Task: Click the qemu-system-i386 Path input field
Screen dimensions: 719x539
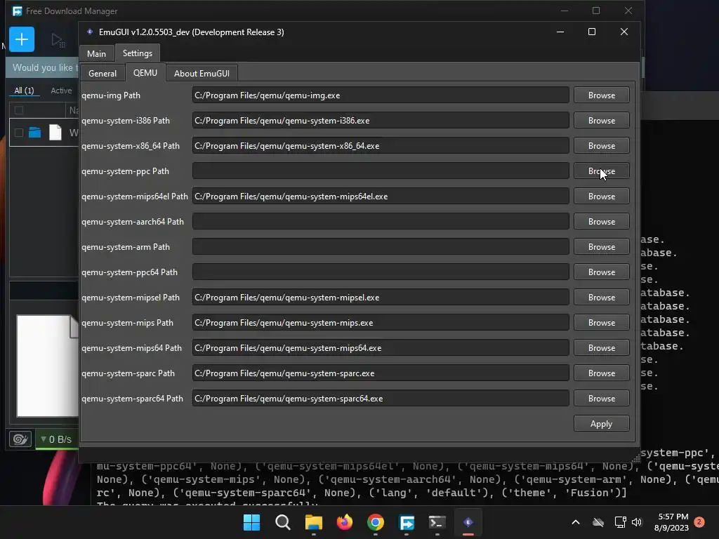Action: (x=381, y=121)
